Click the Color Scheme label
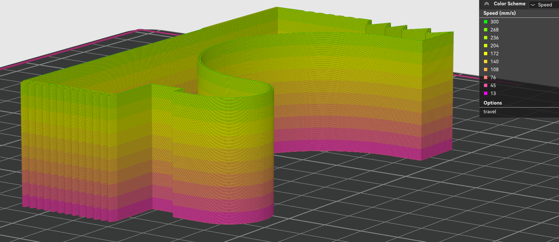The width and height of the screenshot is (559, 242). (x=509, y=4)
